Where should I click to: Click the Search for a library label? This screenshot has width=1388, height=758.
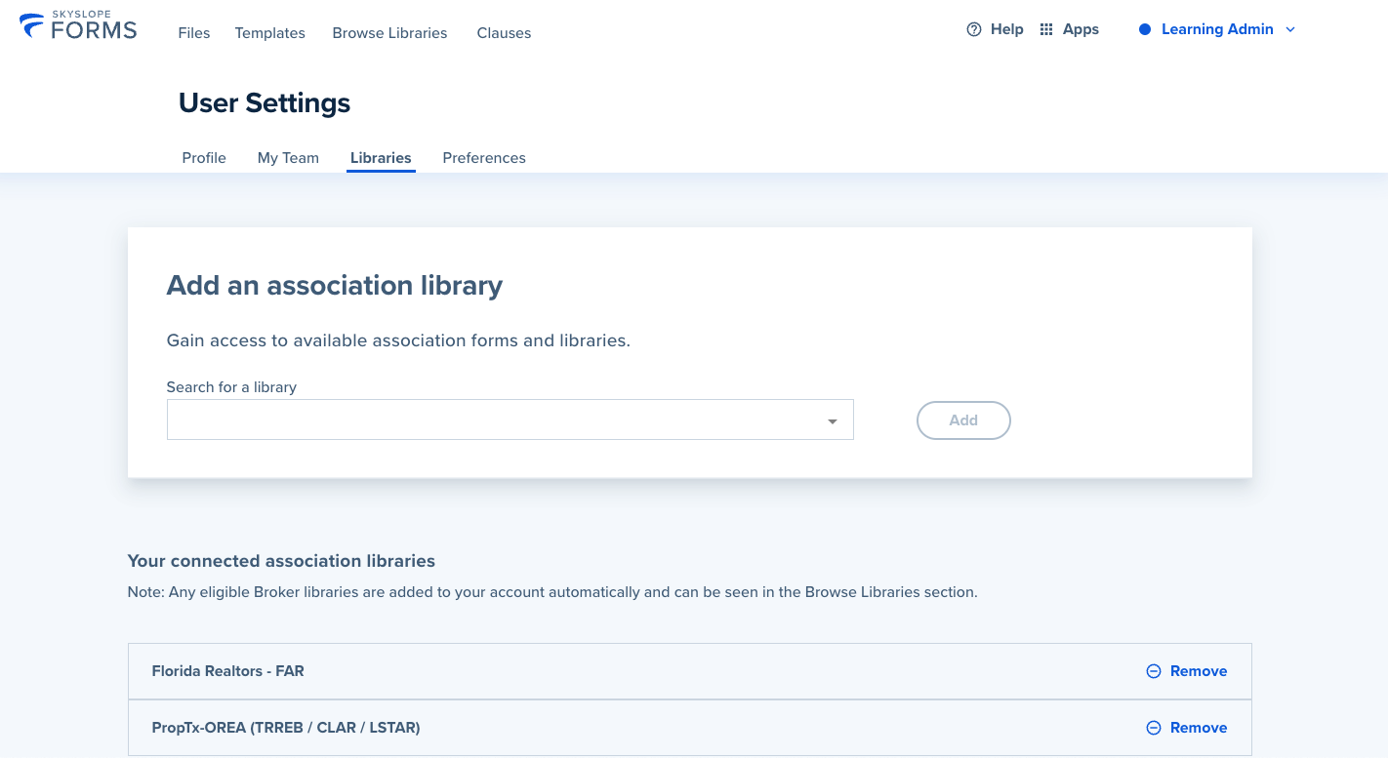point(231,387)
